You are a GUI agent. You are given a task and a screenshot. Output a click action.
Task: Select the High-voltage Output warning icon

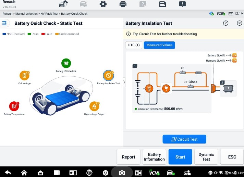pyautogui.click(x=94, y=106)
